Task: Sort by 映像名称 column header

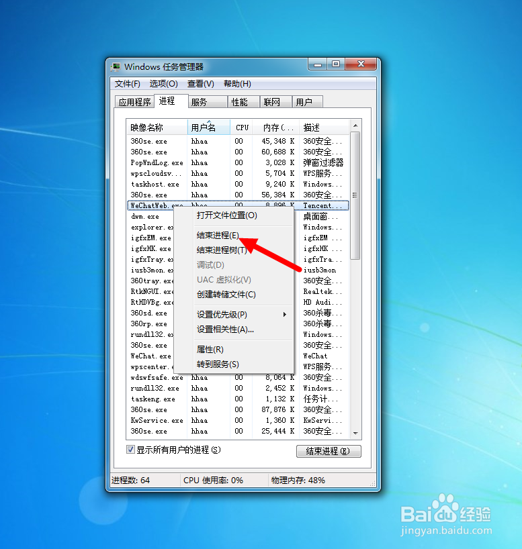Action: [x=157, y=128]
